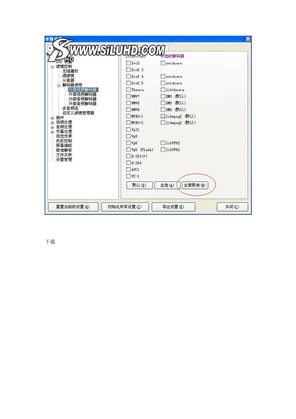Select 视觉效果 in the tree
This screenshot has width=296, height=419.
64,136
